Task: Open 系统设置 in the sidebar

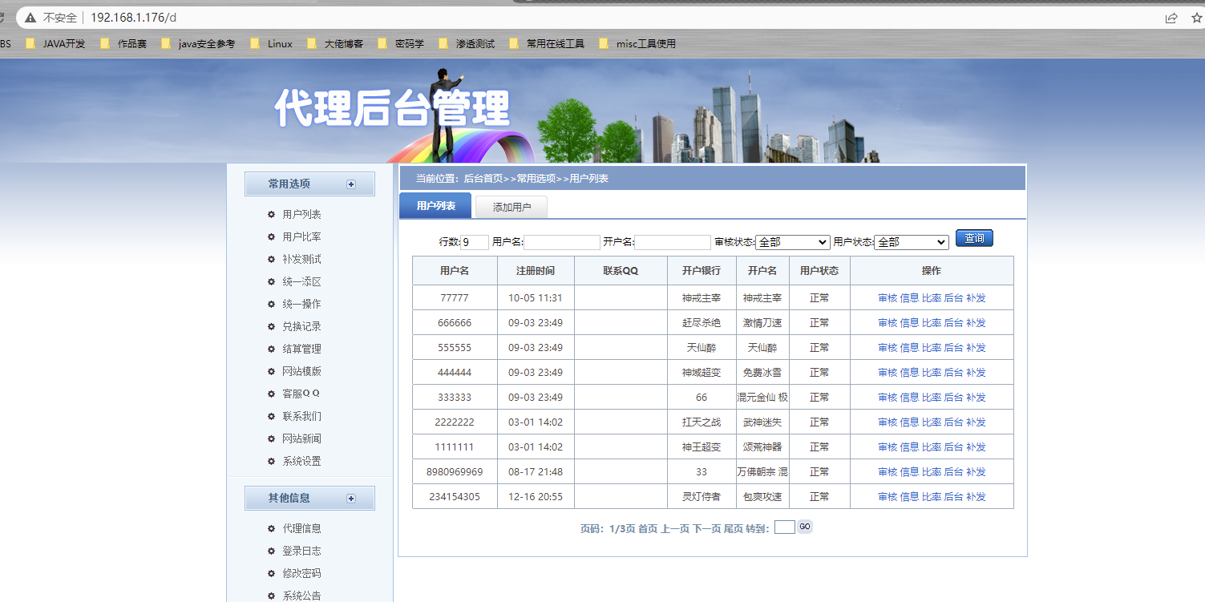Action: (x=301, y=462)
